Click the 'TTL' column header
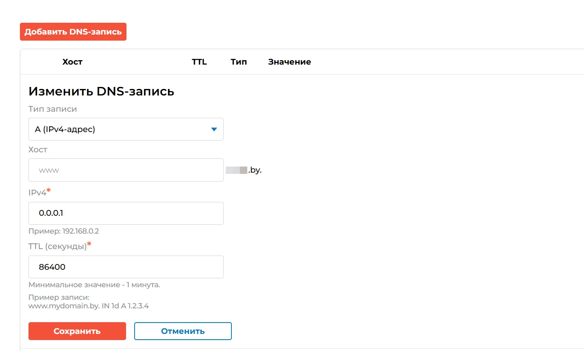 pos(199,62)
